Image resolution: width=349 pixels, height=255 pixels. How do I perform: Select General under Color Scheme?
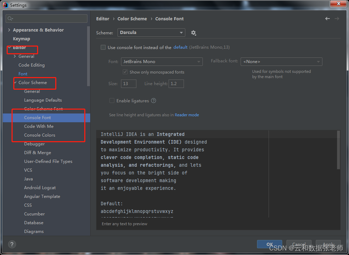pos(32,91)
